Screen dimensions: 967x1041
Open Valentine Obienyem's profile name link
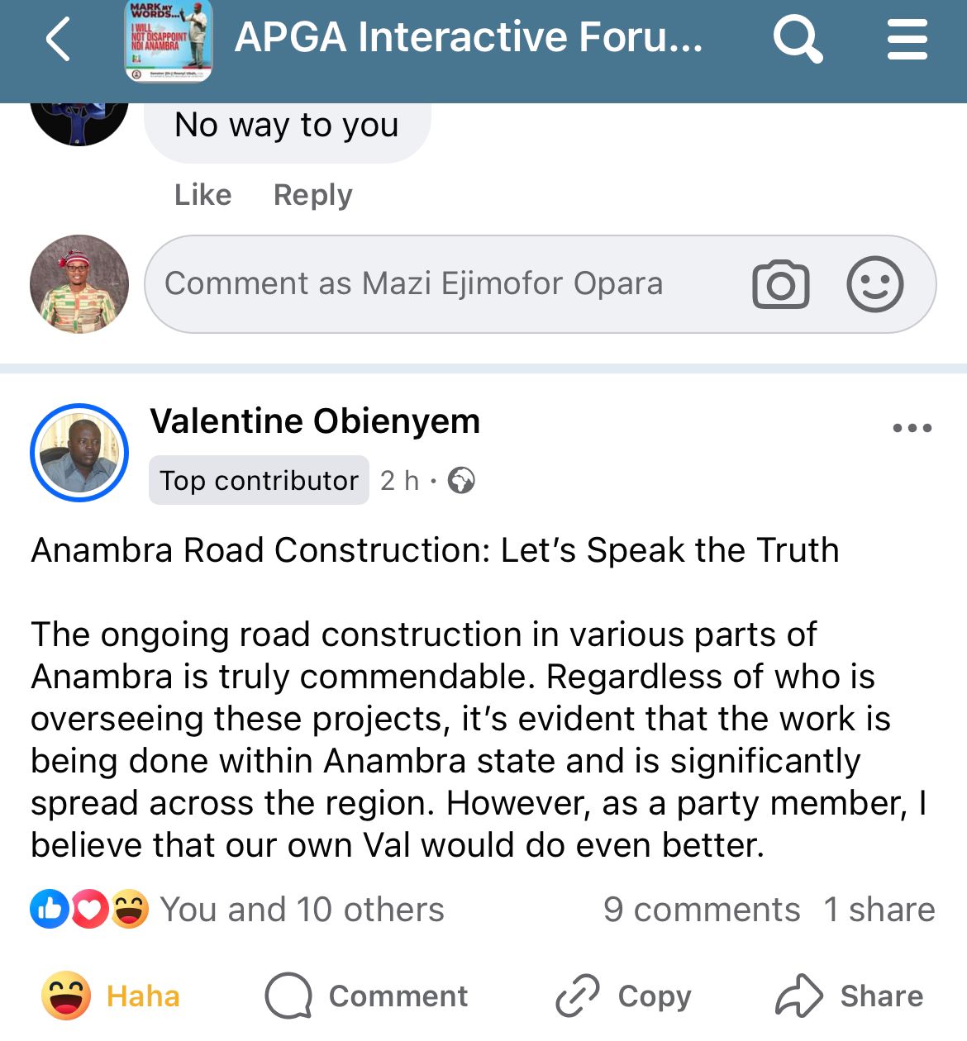click(x=315, y=421)
